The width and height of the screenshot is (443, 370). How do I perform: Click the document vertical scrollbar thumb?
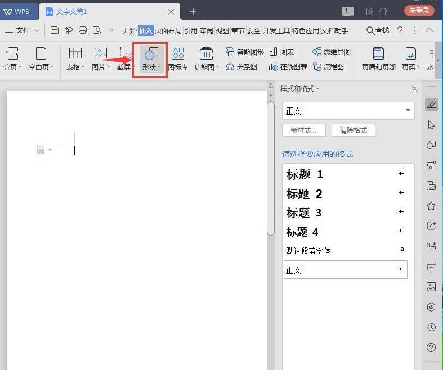coord(271,168)
